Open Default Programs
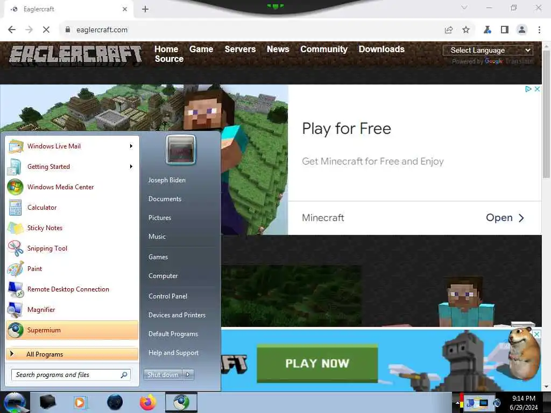The image size is (551, 413). coord(173,334)
